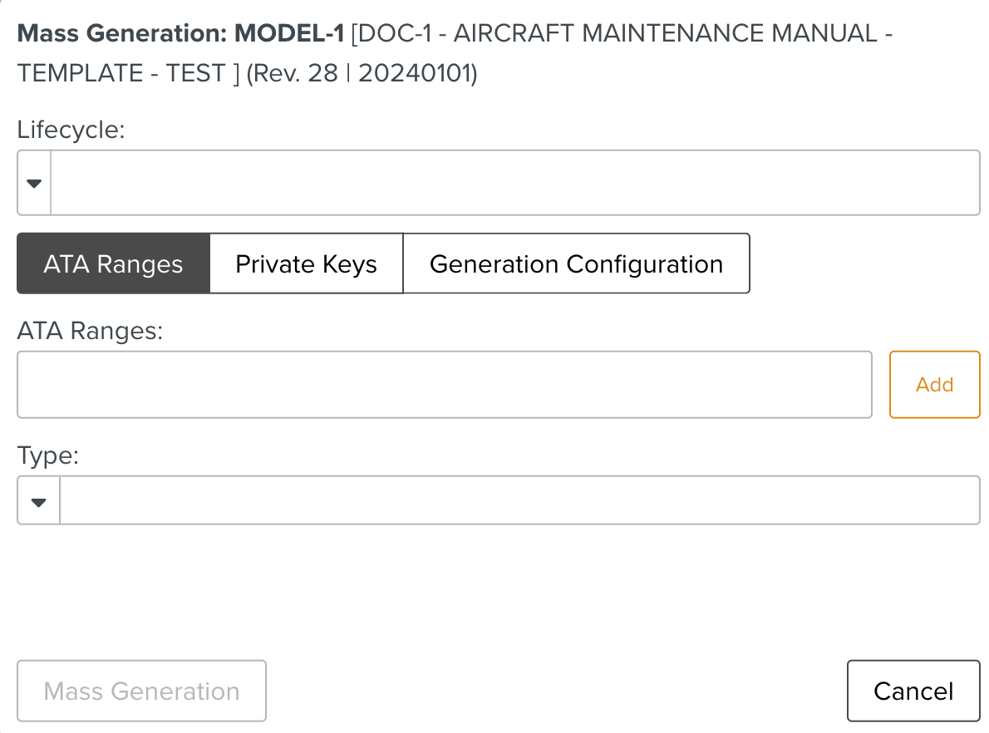This screenshot has width=989, height=733.
Task: Click the "Type:" field label
Action: [x=48, y=455]
